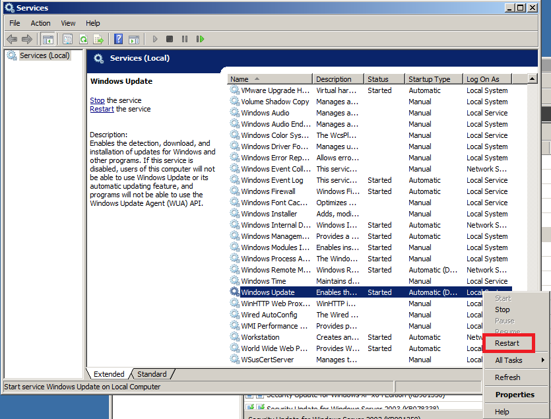Click gear icon beside Windows Audio

pyautogui.click(x=234, y=112)
